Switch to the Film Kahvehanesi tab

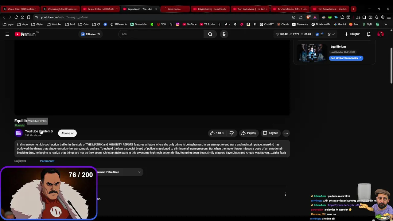pyautogui.click(x=330, y=9)
